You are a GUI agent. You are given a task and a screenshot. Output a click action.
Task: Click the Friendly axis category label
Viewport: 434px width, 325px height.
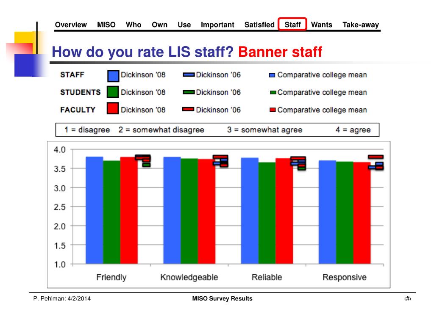coord(111,277)
